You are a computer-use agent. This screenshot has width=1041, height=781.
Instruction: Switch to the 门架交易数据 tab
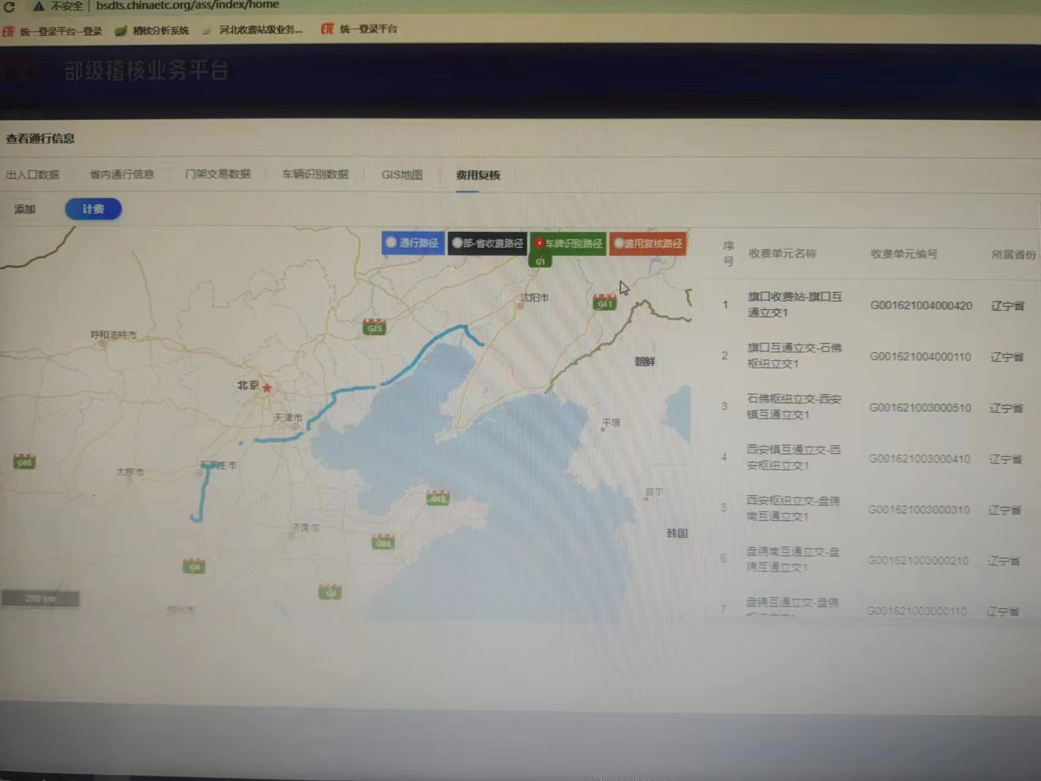218,174
